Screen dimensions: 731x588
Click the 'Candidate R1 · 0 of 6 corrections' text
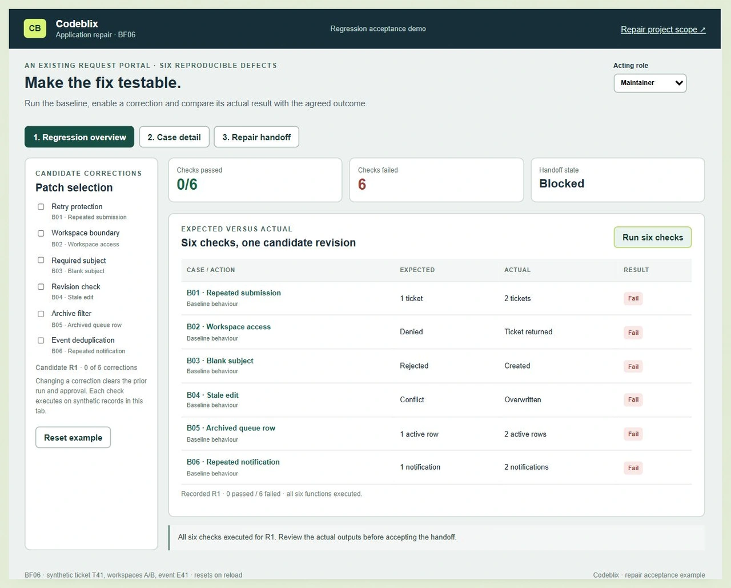86,367
